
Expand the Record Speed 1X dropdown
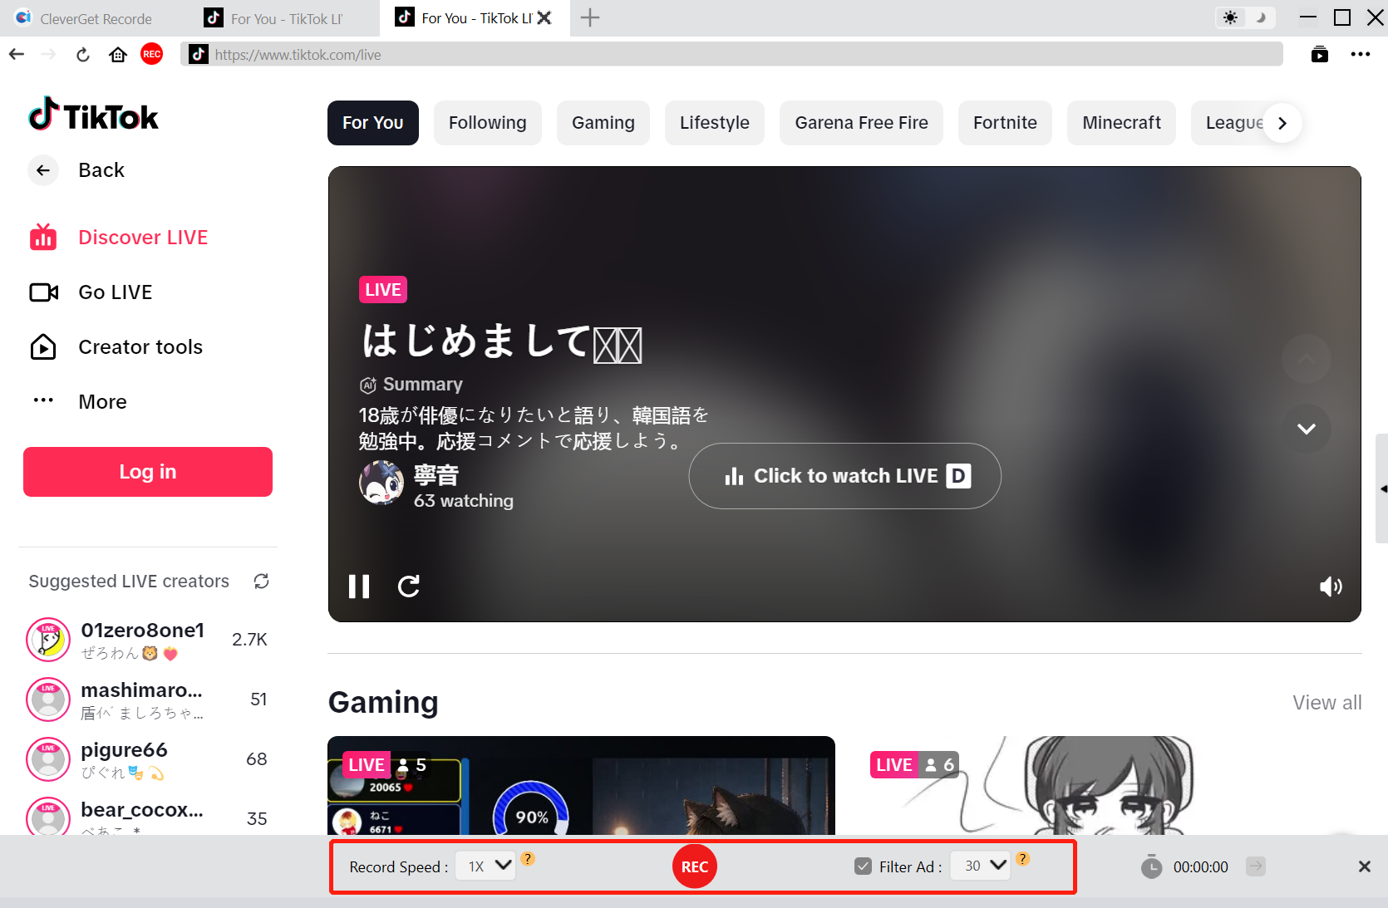pos(486,866)
